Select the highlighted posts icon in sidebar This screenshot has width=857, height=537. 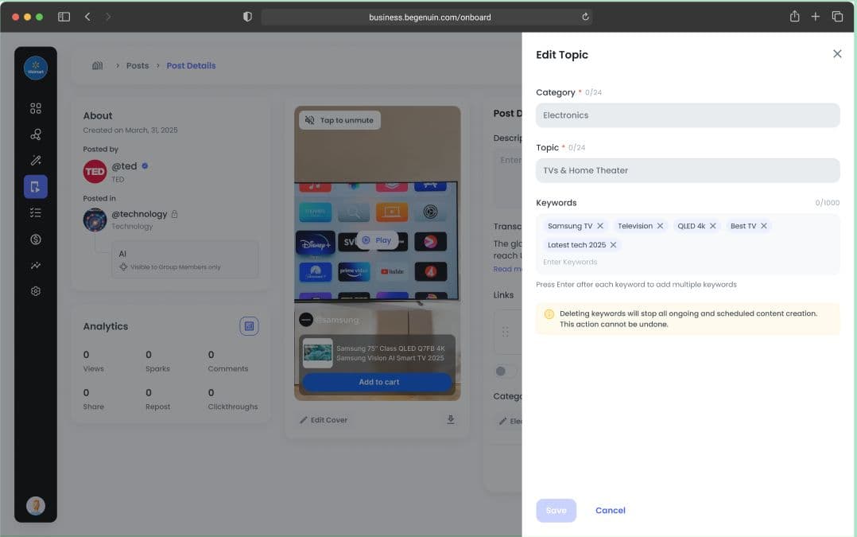coord(36,187)
